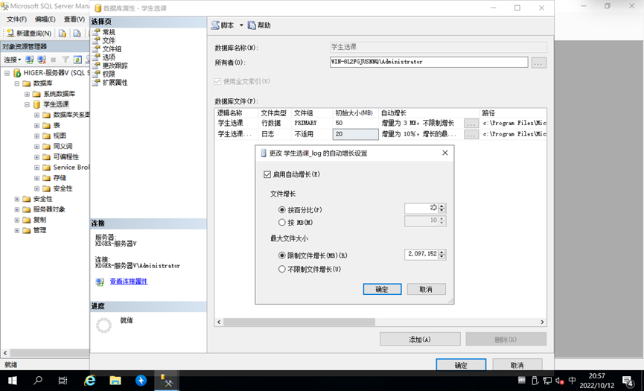
Task: Open Task View on taskbar
Action: (63, 381)
